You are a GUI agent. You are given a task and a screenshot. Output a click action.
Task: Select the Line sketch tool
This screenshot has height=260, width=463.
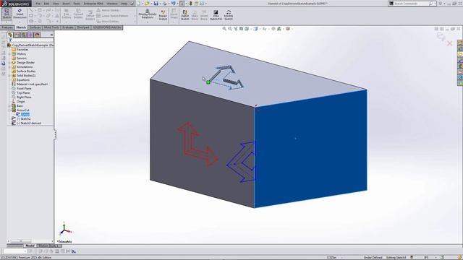point(31,10)
